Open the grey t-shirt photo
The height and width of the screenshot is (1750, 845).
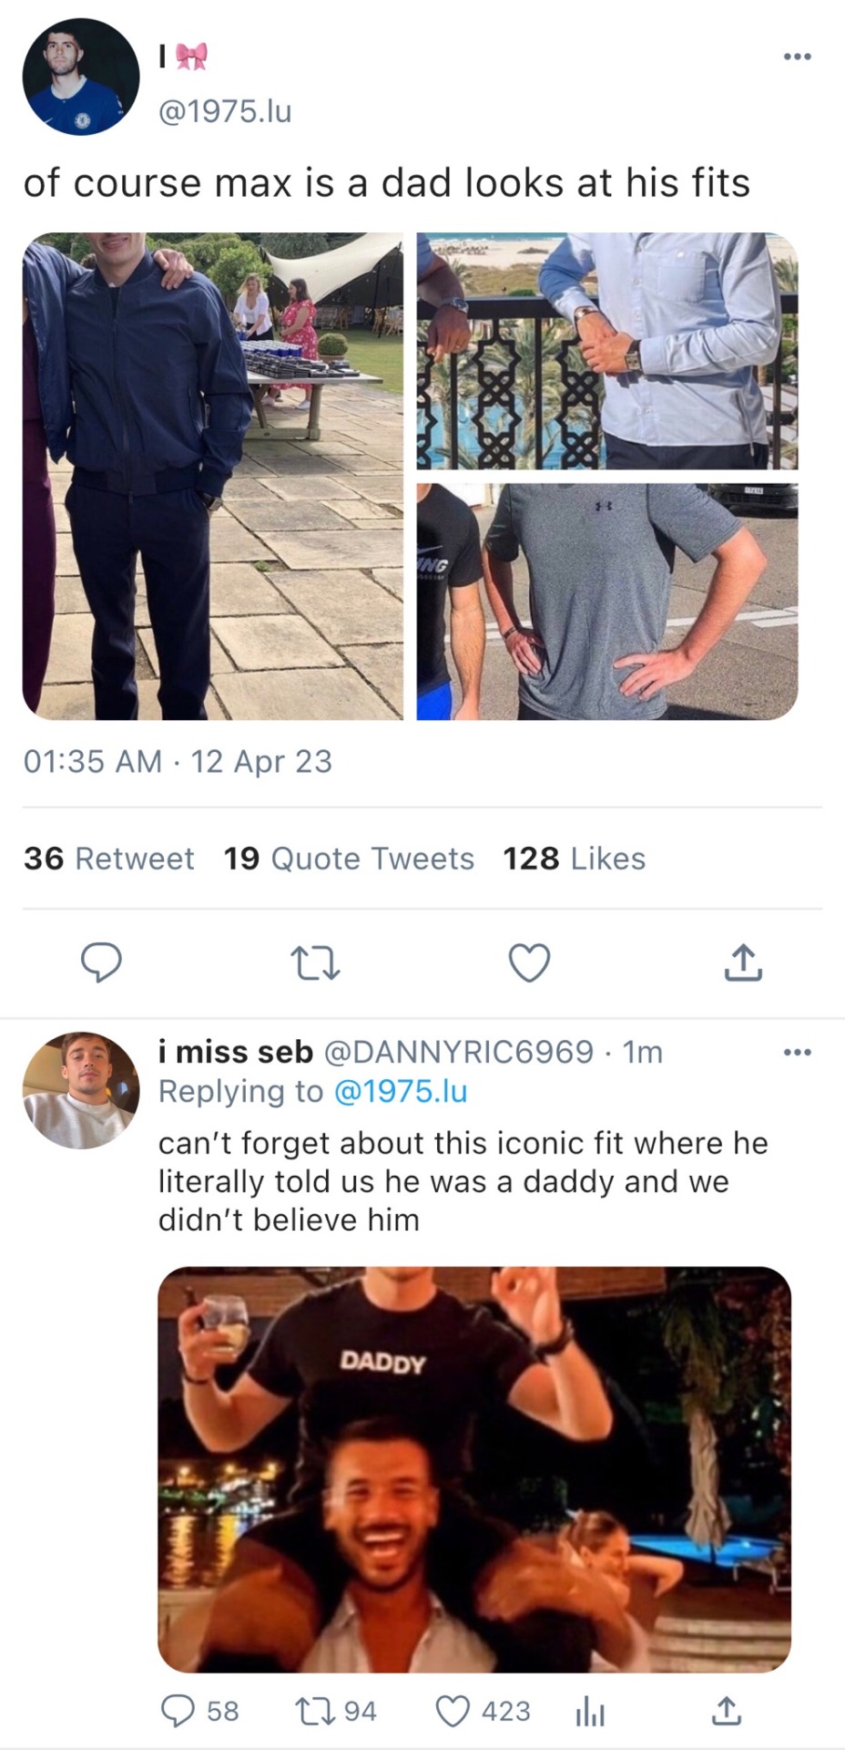coord(607,602)
